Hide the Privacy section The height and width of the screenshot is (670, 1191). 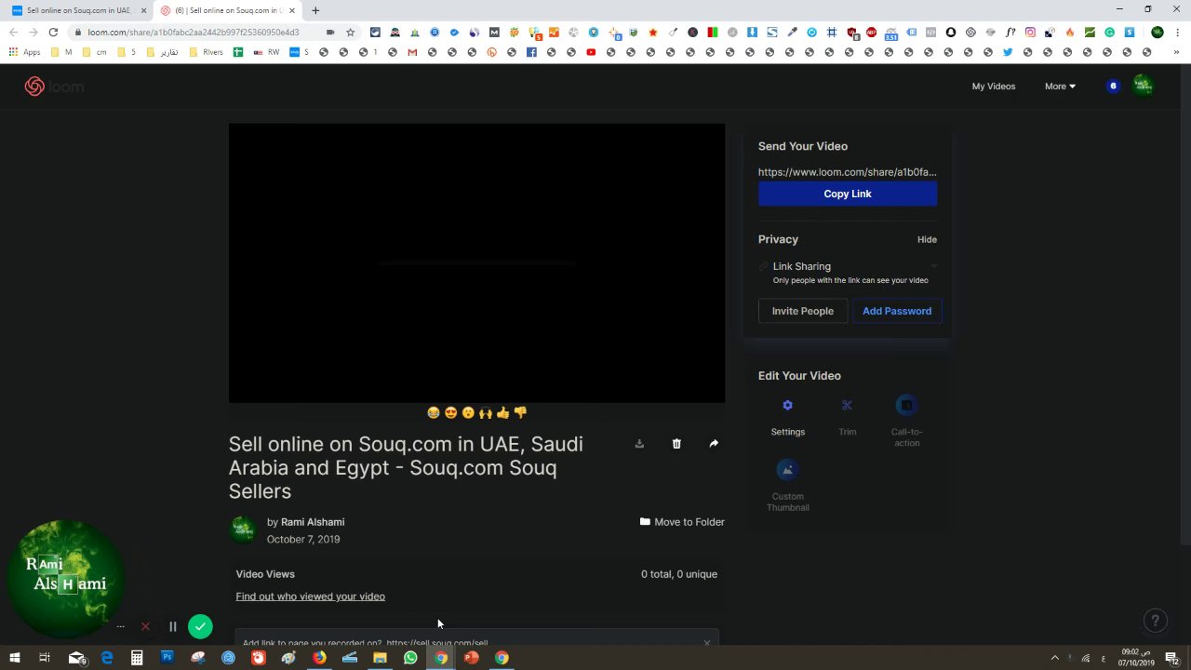927,239
